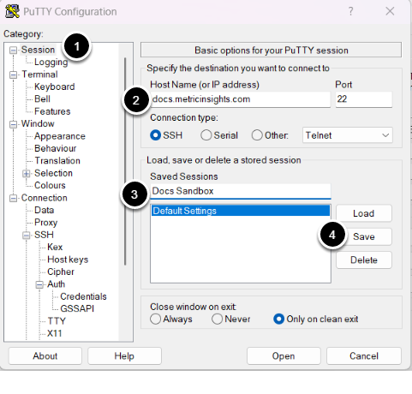This screenshot has width=412, height=394.
Task: Collapse the Connection tree node
Action: [13, 198]
